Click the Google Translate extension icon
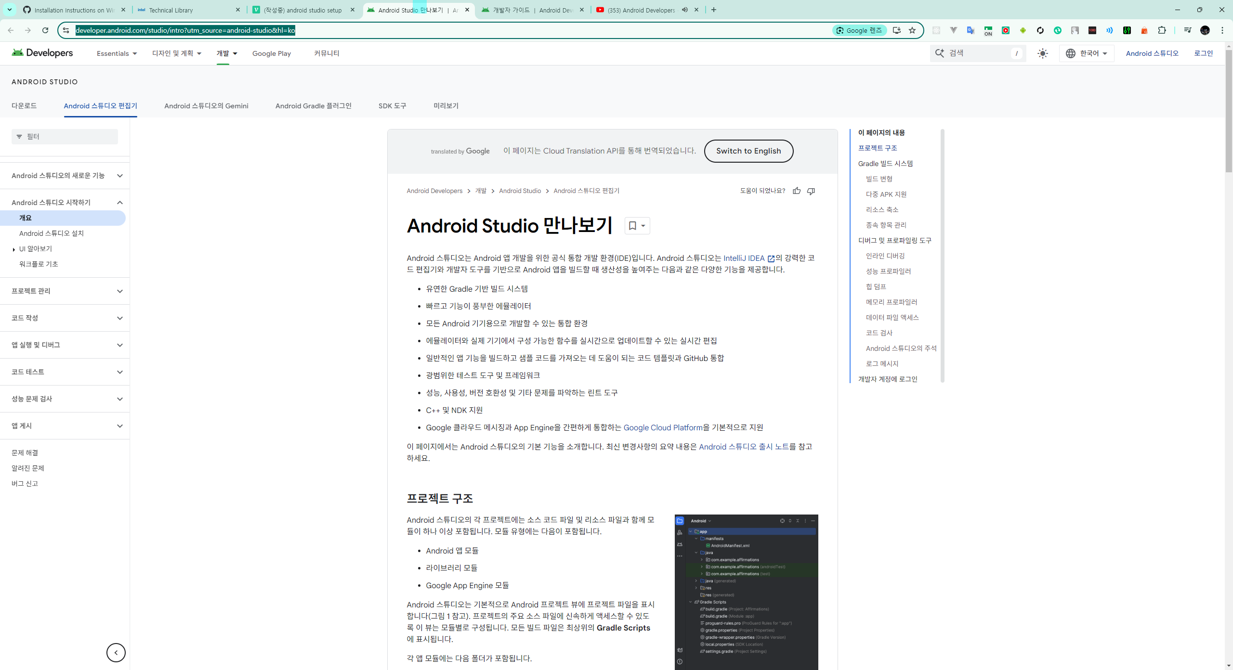The width and height of the screenshot is (1233, 670). pyautogui.click(x=971, y=30)
